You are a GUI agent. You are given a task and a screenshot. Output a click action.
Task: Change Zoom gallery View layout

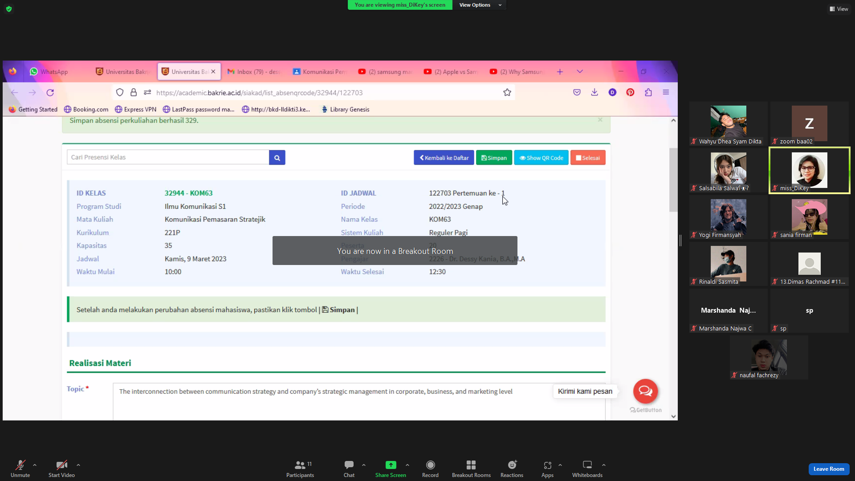click(x=839, y=9)
